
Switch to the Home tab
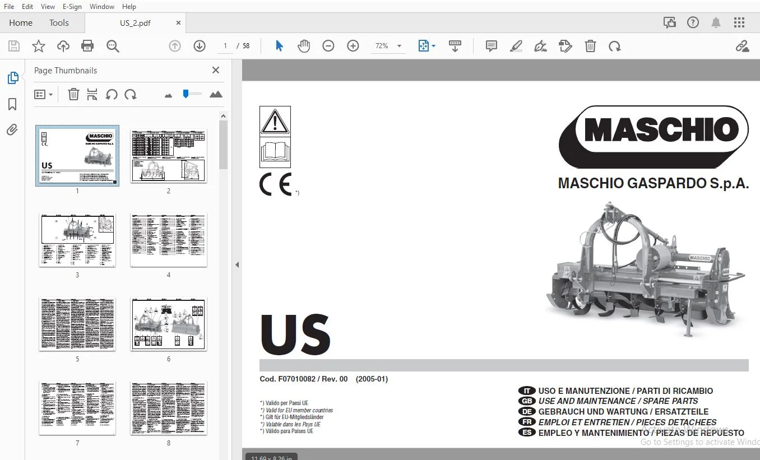tap(21, 23)
